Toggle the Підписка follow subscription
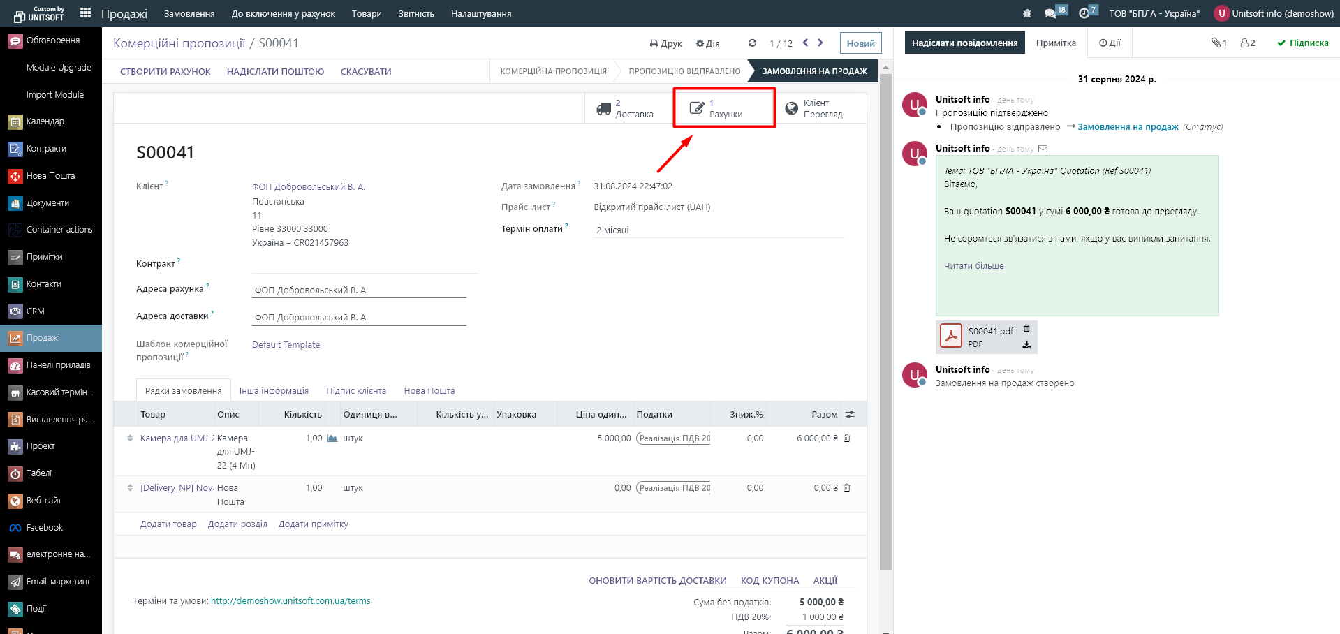The height and width of the screenshot is (634, 1340). click(x=1302, y=43)
